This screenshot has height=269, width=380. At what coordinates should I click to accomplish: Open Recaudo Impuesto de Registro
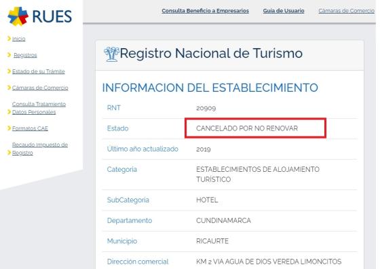click(40, 149)
